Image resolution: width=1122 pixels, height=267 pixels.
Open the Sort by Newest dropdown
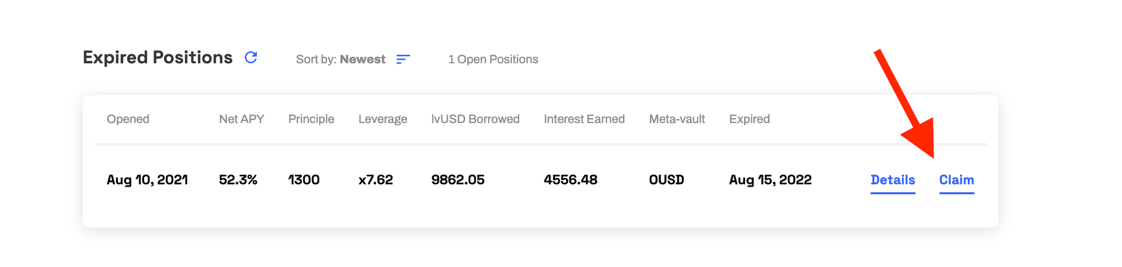tap(341, 59)
